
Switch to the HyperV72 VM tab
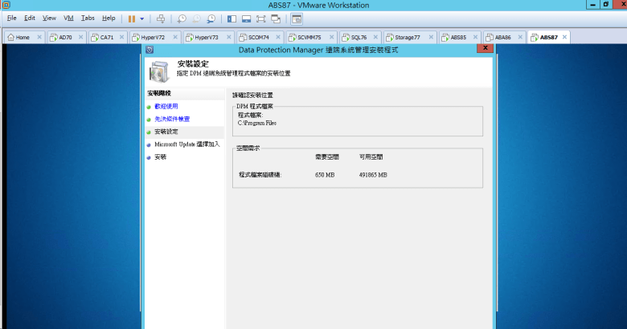(x=152, y=37)
